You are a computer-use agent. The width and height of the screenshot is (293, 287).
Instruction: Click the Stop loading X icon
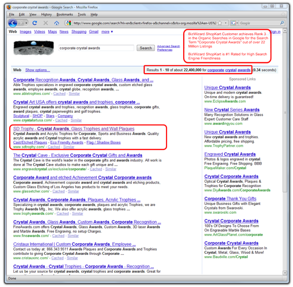point(45,23)
